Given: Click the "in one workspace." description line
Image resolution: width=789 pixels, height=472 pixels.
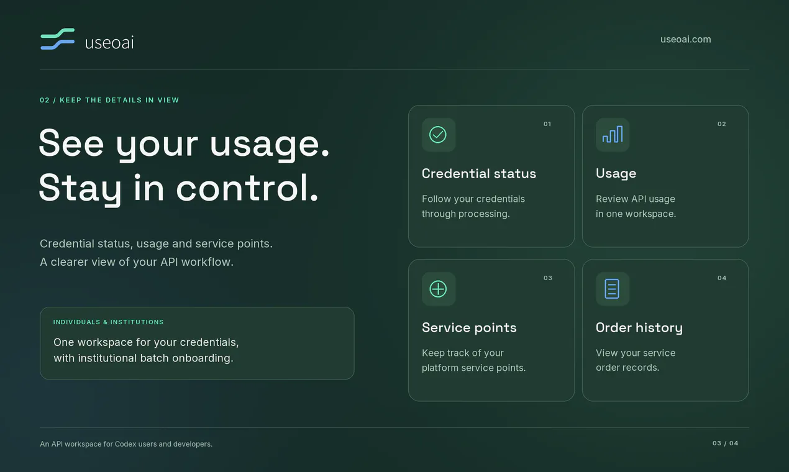Looking at the screenshot, I should click(636, 214).
